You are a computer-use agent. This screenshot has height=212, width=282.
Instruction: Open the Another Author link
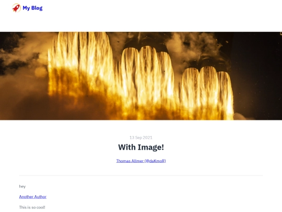click(x=33, y=197)
